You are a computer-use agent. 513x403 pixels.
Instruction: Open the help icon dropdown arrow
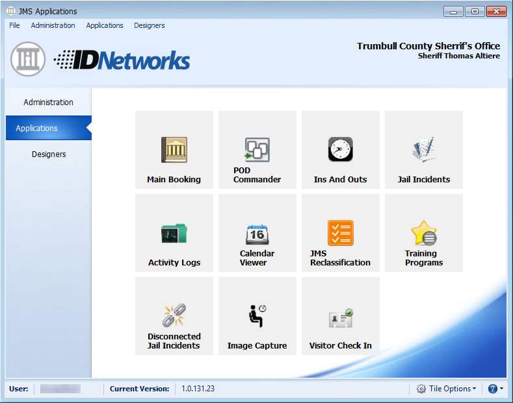(x=502, y=389)
